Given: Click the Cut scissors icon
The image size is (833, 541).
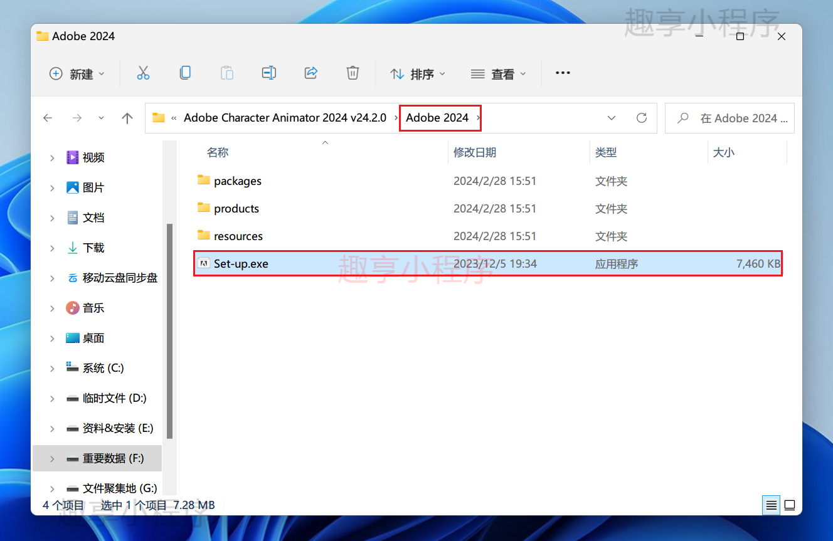Looking at the screenshot, I should (143, 73).
